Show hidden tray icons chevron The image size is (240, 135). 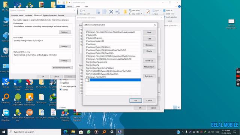(x=183, y=132)
